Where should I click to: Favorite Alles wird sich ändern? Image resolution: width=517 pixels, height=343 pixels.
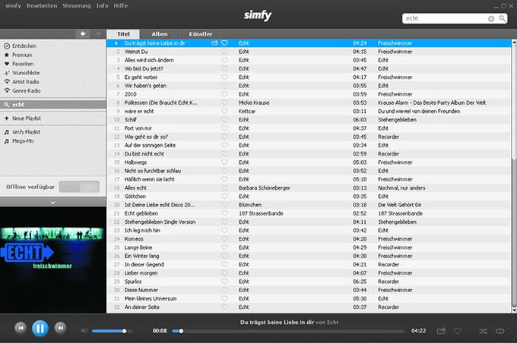[224, 60]
